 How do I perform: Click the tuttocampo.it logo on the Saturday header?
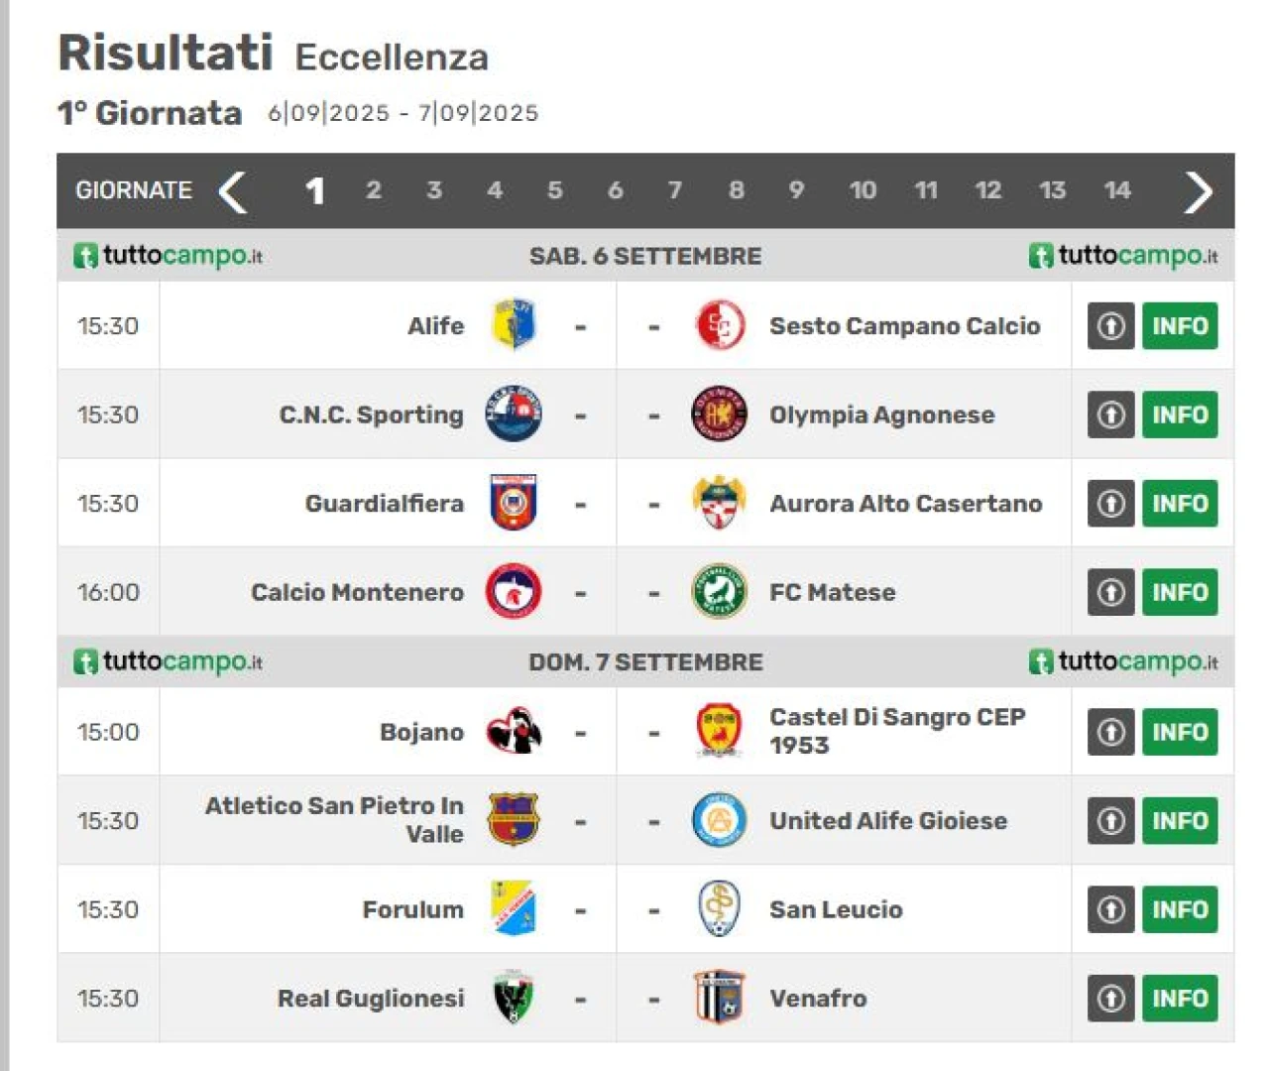tap(169, 256)
